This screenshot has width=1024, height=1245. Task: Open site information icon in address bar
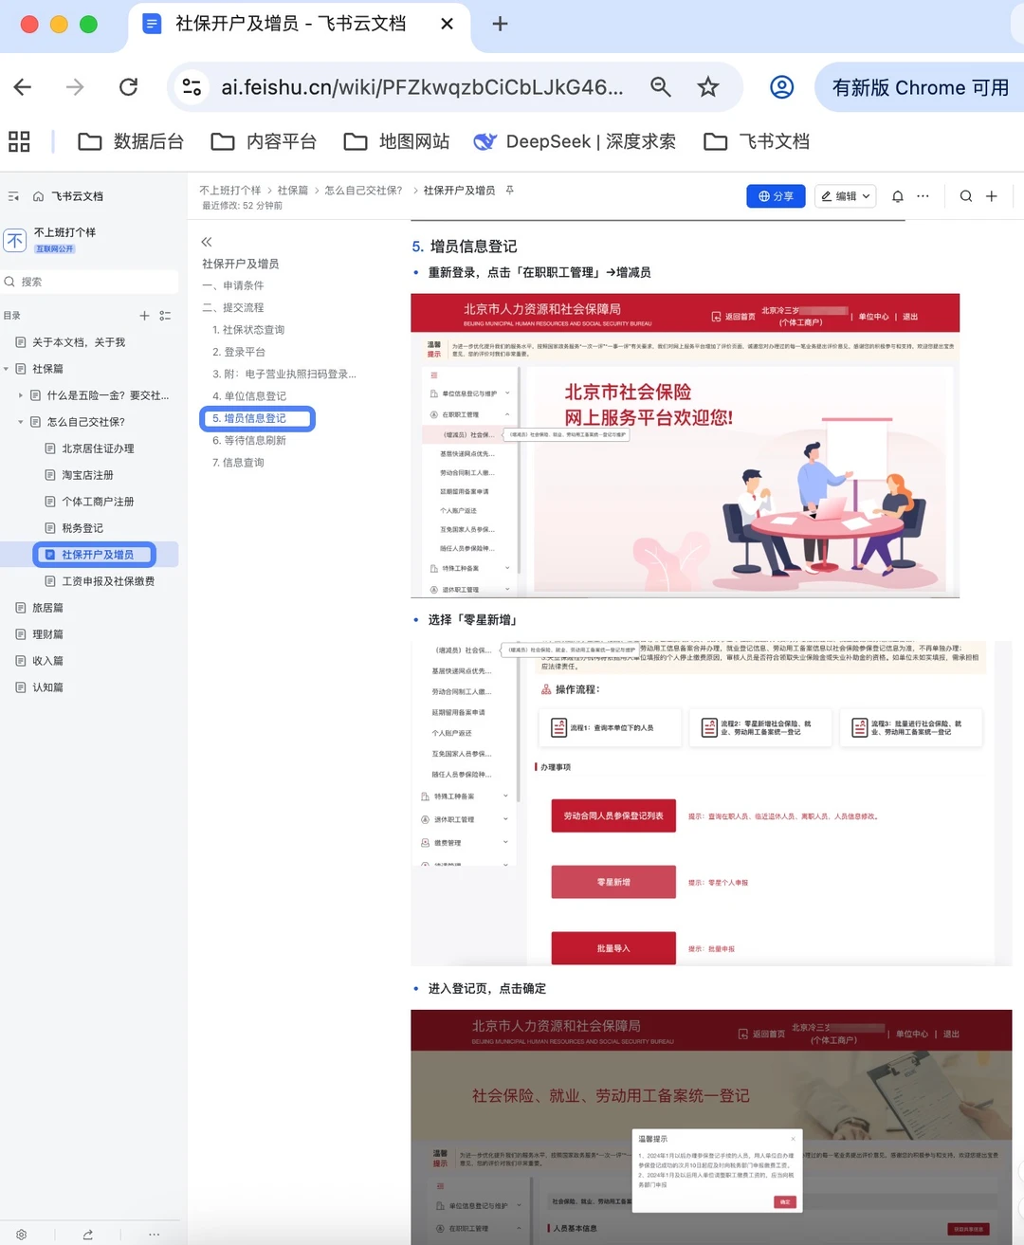(x=192, y=87)
